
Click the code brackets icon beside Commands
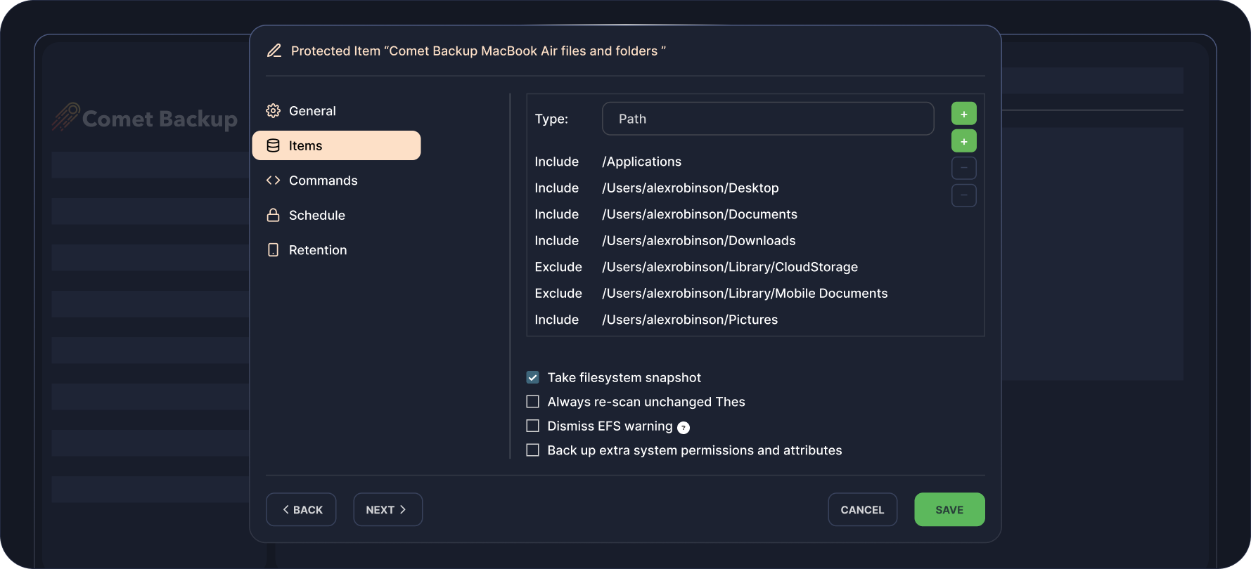click(x=274, y=181)
